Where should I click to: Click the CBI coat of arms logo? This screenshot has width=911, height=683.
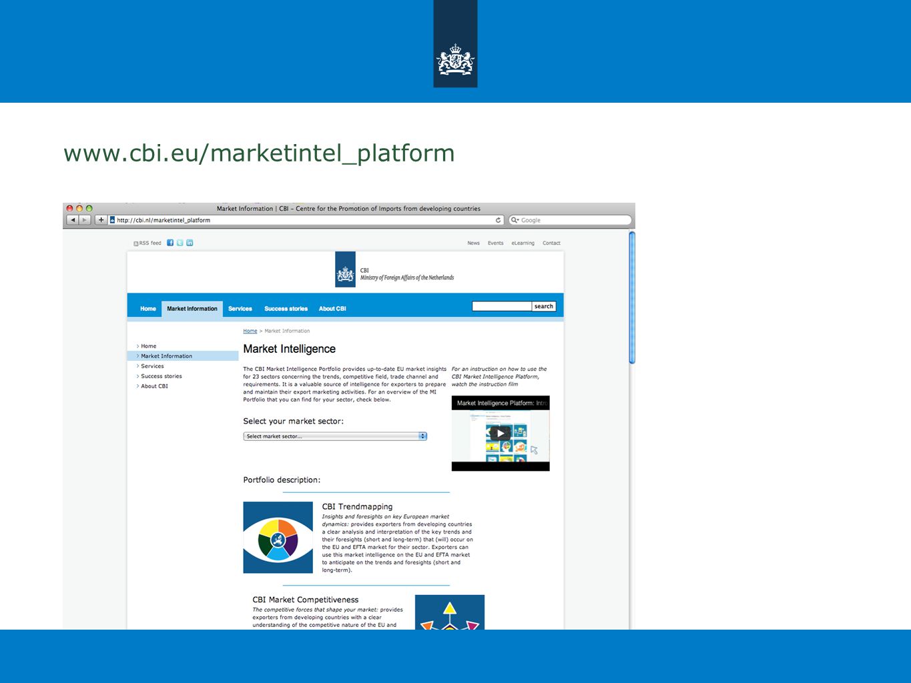tap(346, 269)
